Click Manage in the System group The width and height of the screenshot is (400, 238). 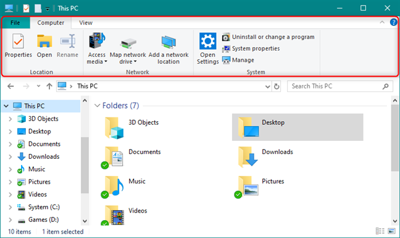[238, 60]
